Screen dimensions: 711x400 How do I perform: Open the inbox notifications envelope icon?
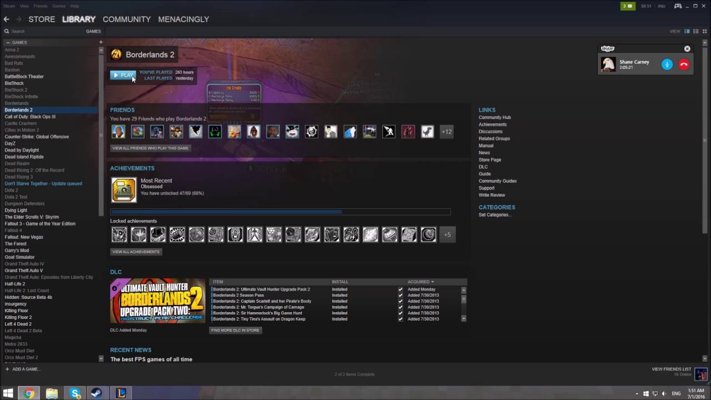point(627,6)
